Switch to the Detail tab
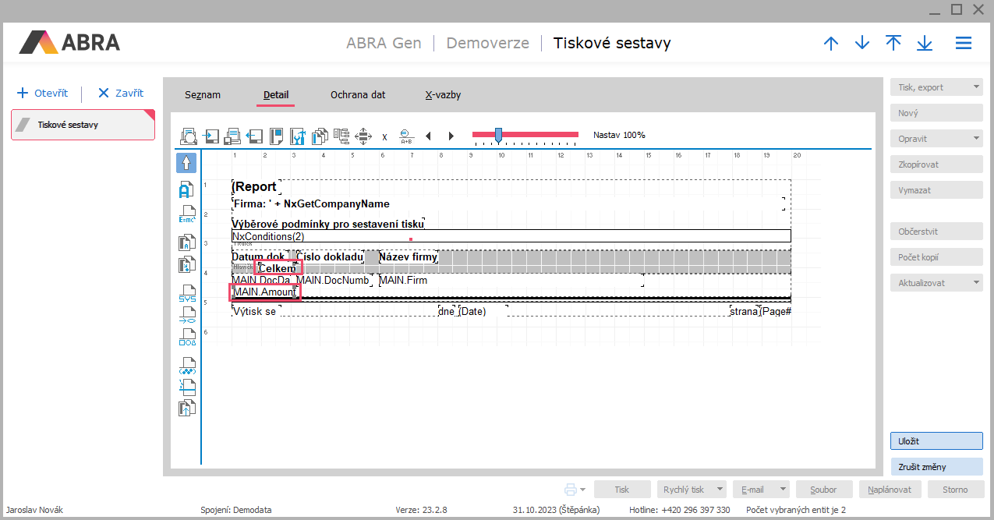The height and width of the screenshot is (520, 994). point(276,95)
